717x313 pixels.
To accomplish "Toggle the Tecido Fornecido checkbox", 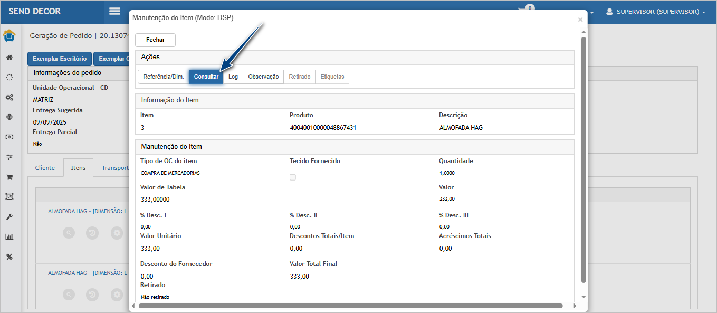I will point(293,177).
